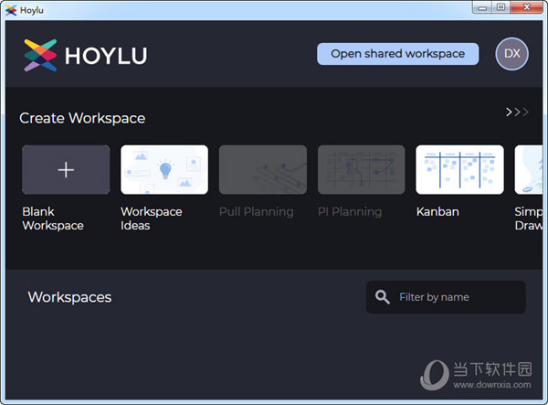
Task: Create a Blank Workspace using the plus tile
Action: [66, 170]
